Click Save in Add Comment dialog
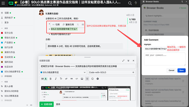 click(x=181, y=70)
